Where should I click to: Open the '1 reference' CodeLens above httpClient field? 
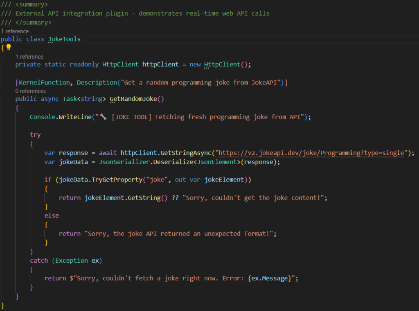(x=29, y=57)
